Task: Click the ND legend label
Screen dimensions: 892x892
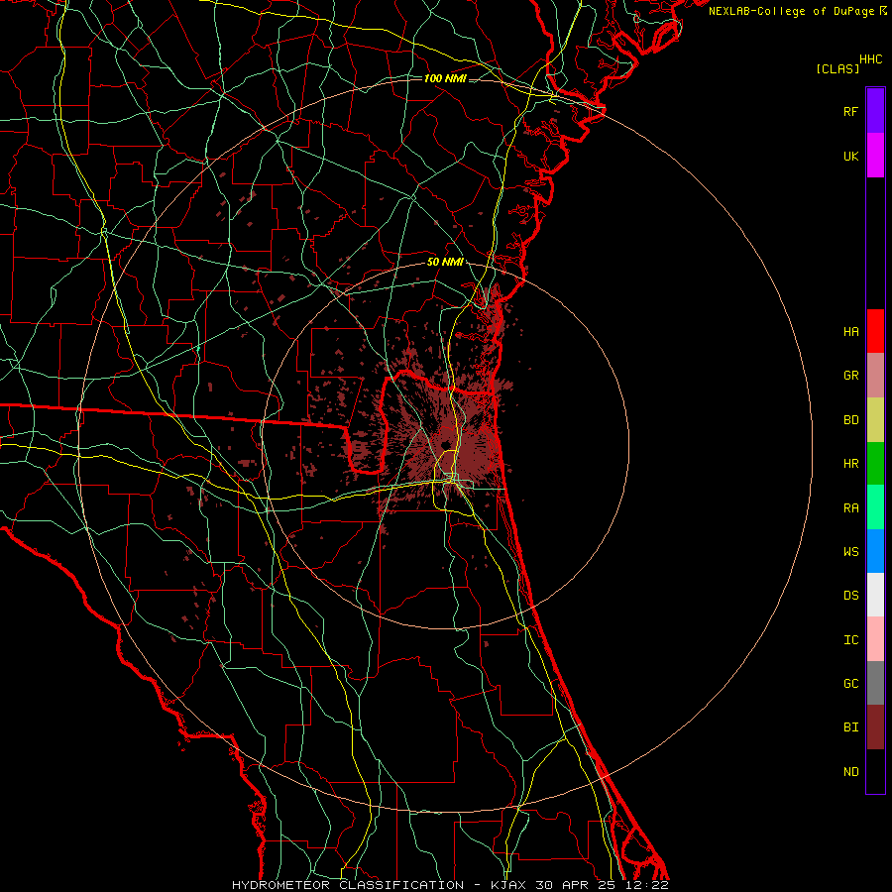Action: coord(851,771)
